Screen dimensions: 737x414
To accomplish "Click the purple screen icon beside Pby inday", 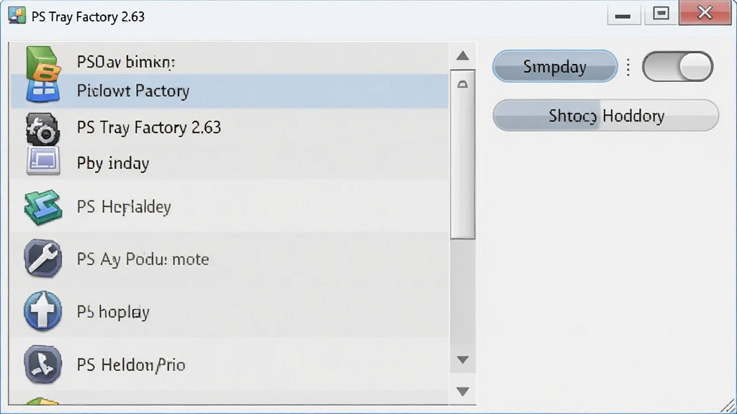I will coord(42,160).
